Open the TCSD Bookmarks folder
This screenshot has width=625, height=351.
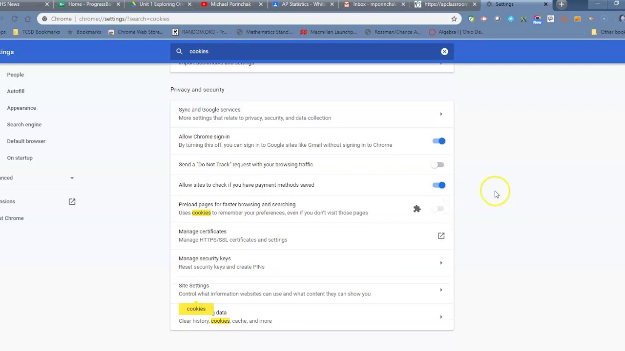click(x=37, y=32)
